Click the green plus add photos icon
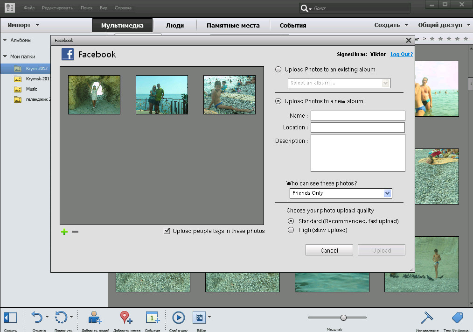This screenshot has height=332, width=473. 64,232
